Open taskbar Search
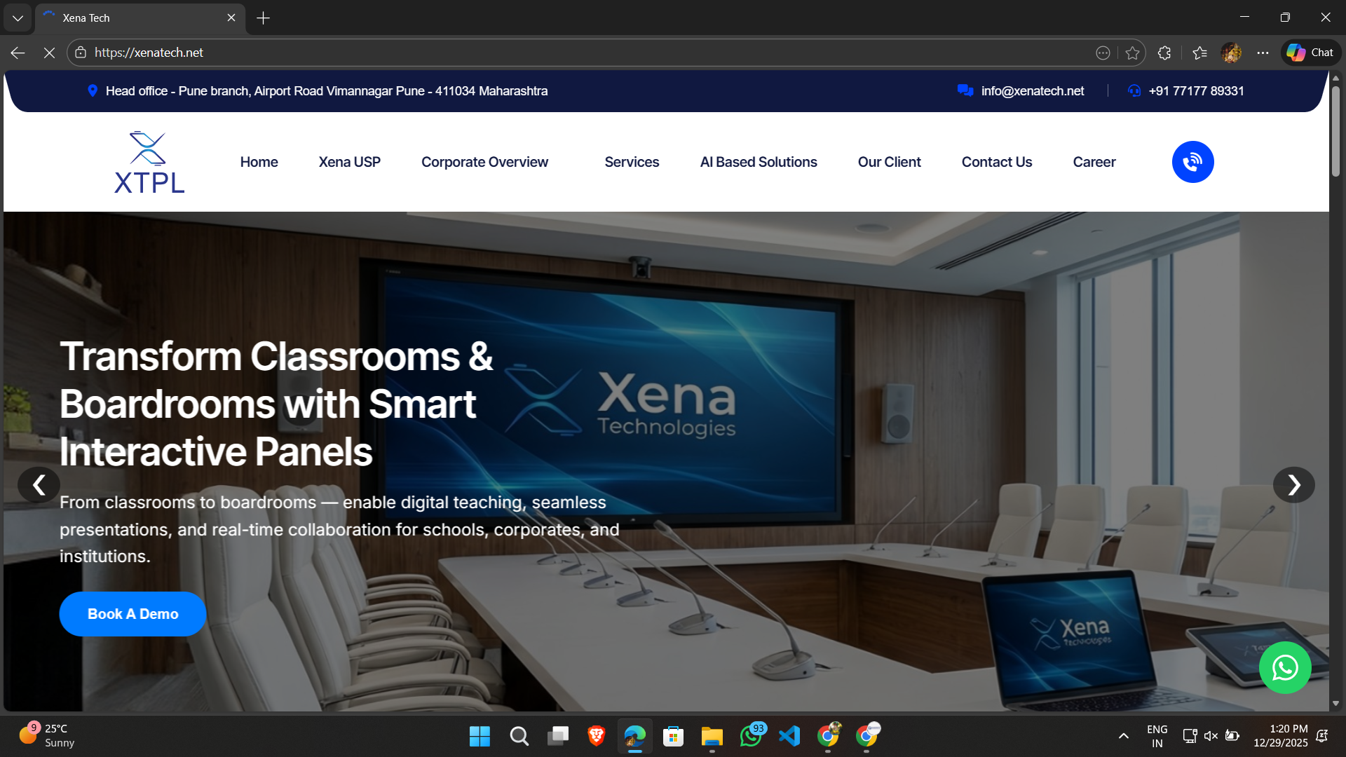The height and width of the screenshot is (757, 1346). [x=519, y=736]
